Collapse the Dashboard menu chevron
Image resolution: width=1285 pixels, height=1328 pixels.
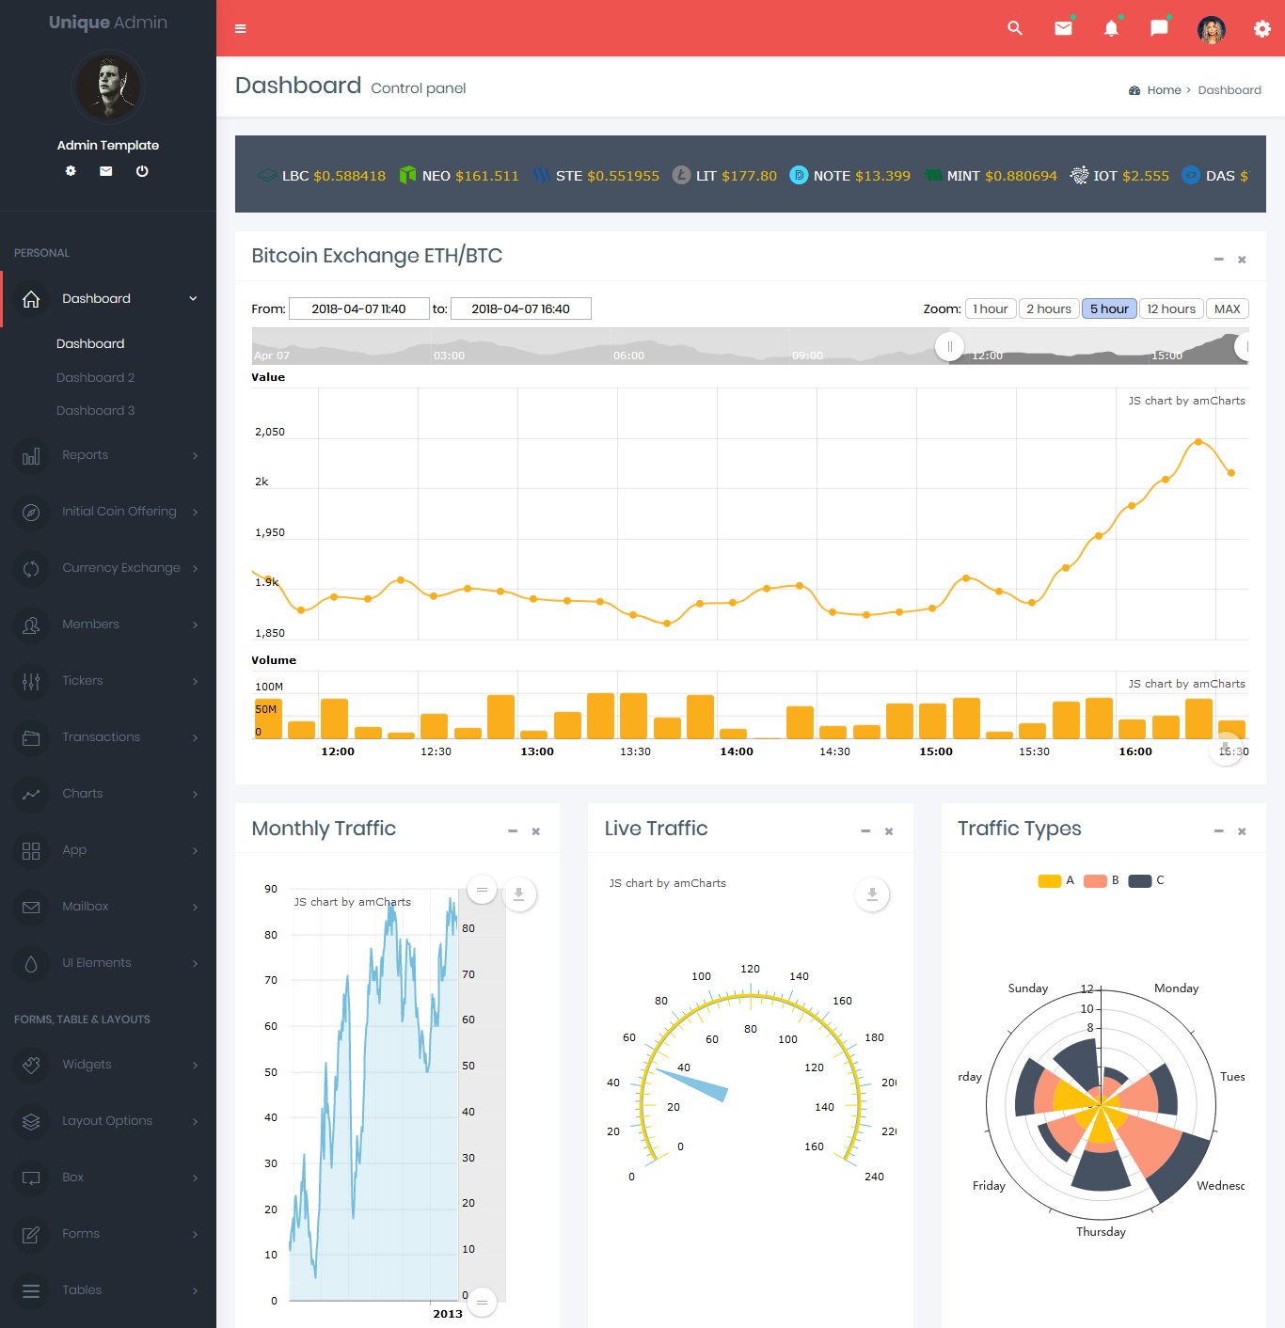pos(193,298)
